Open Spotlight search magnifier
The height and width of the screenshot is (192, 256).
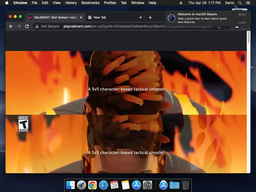click(240, 3)
